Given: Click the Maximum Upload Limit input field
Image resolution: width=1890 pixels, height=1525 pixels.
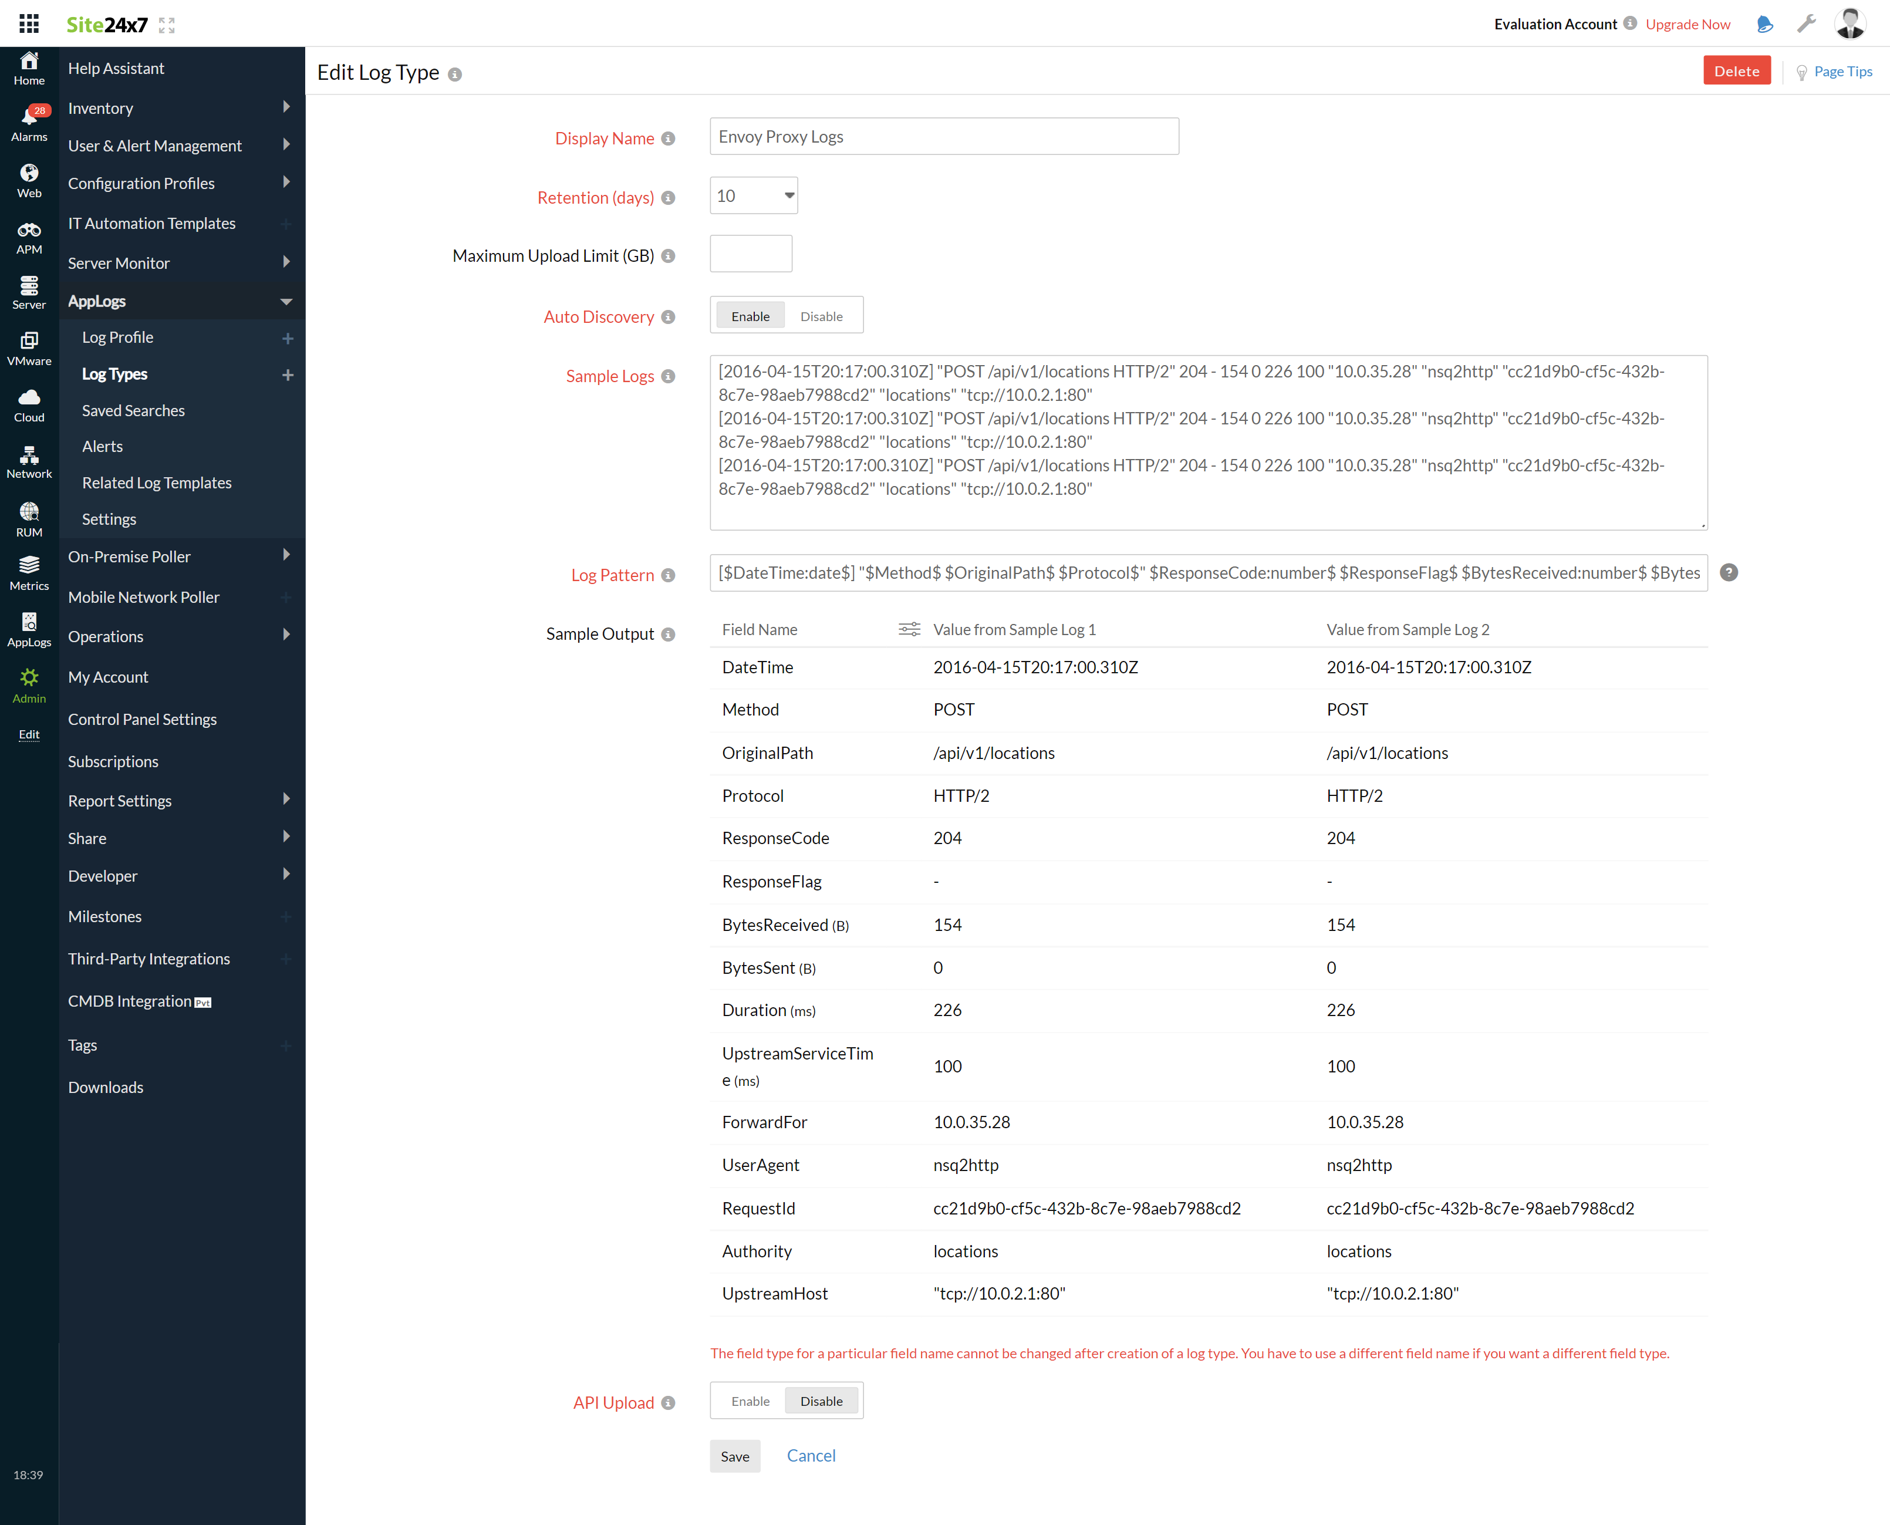Looking at the screenshot, I should (x=750, y=255).
